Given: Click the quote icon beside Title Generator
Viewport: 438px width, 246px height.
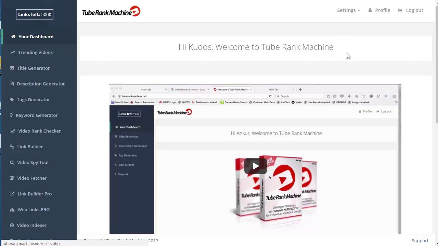Looking at the screenshot, I should tap(12, 68).
